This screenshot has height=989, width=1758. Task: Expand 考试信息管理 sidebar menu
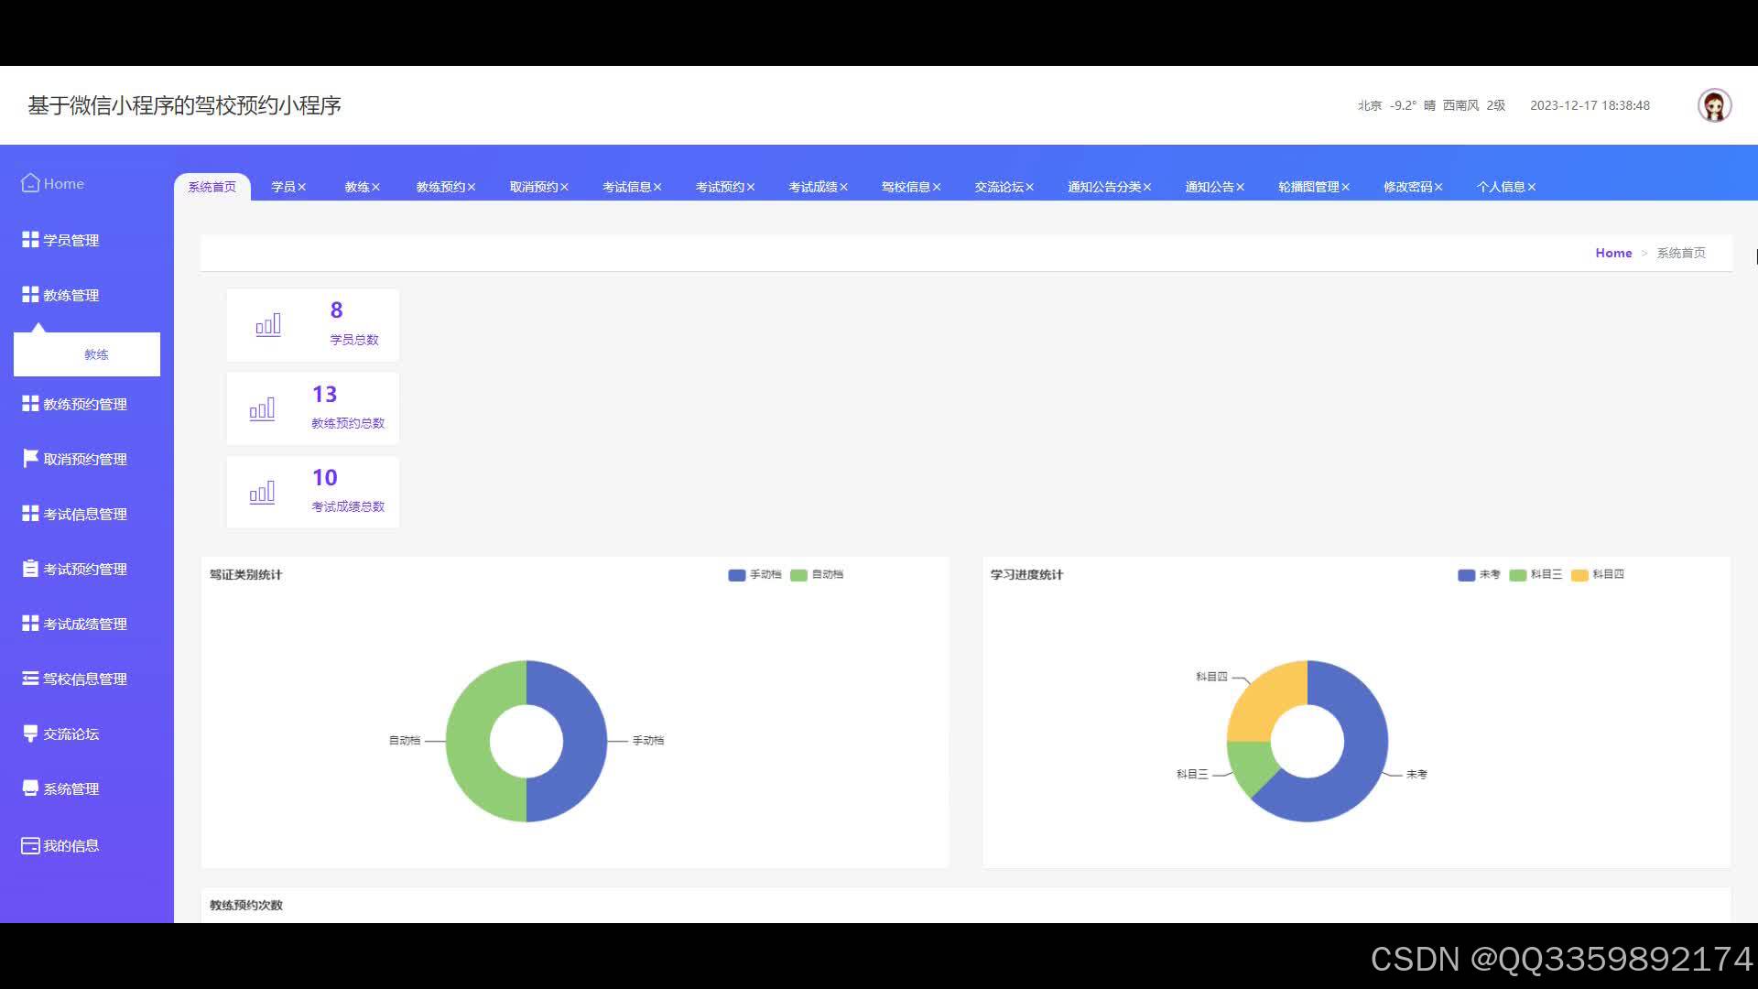tap(87, 514)
